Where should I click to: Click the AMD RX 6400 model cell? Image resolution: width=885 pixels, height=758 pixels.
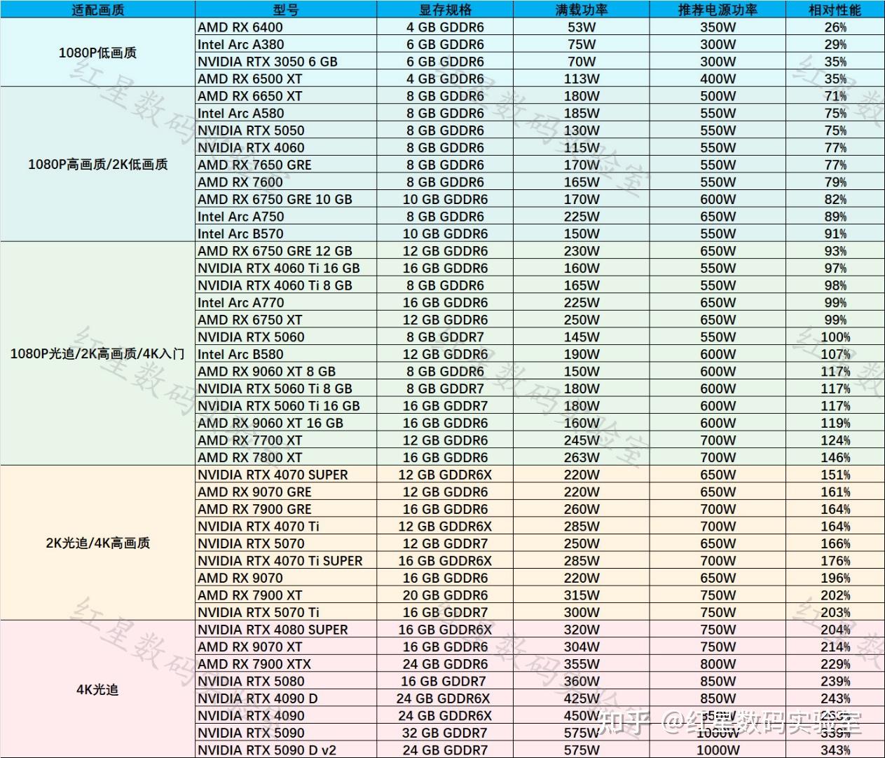pyautogui.click(x=286, y=27)
